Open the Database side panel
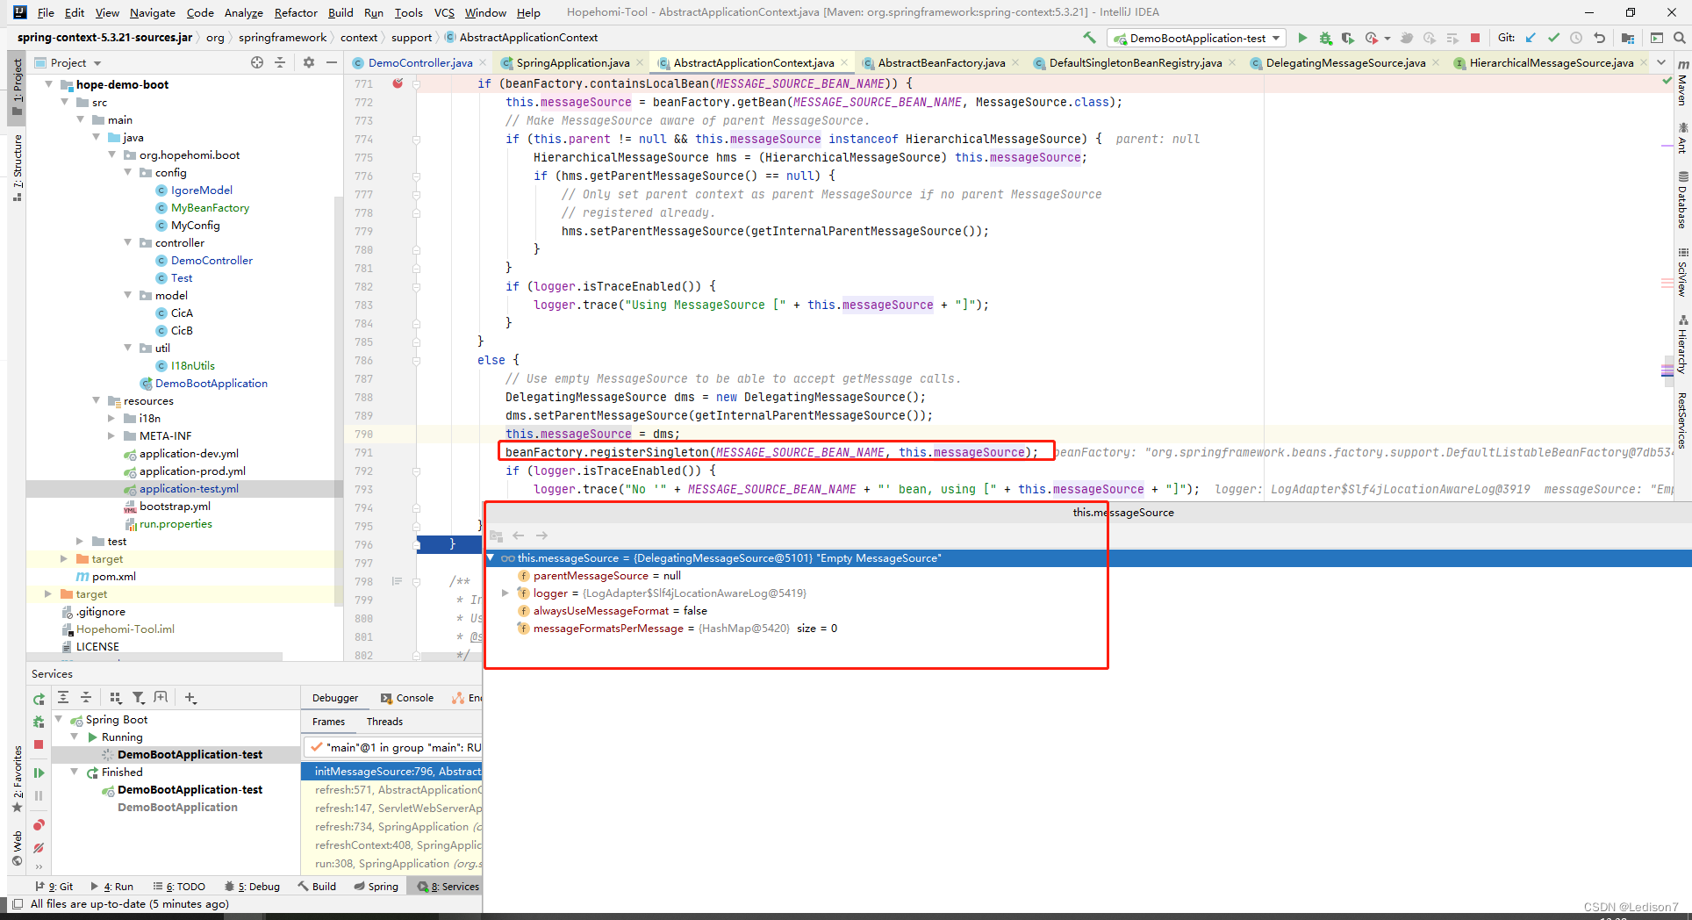This screenshot has width=1692, height=920. pos(1682,200)
